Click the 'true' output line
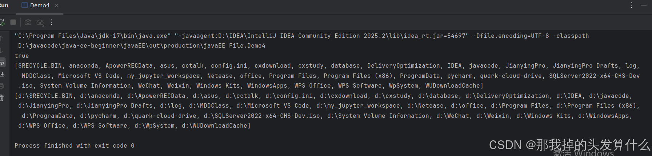The image size is (652, 156). pyautogui.click(x=22, y=56)
